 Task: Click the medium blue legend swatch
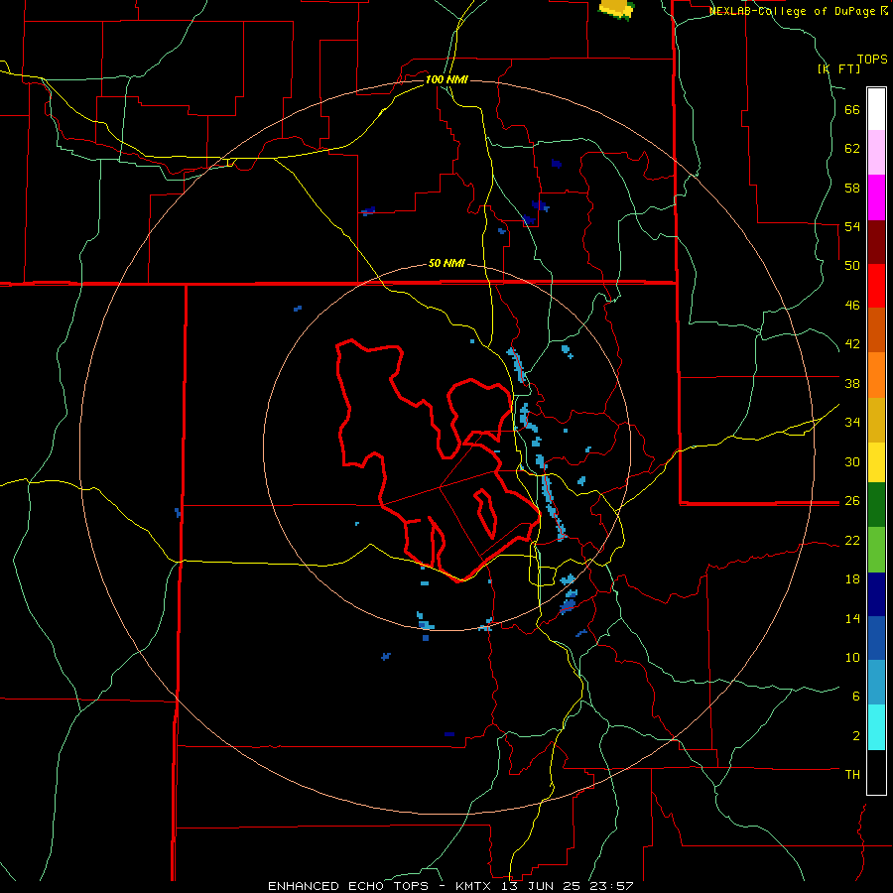tap(876, 638)
